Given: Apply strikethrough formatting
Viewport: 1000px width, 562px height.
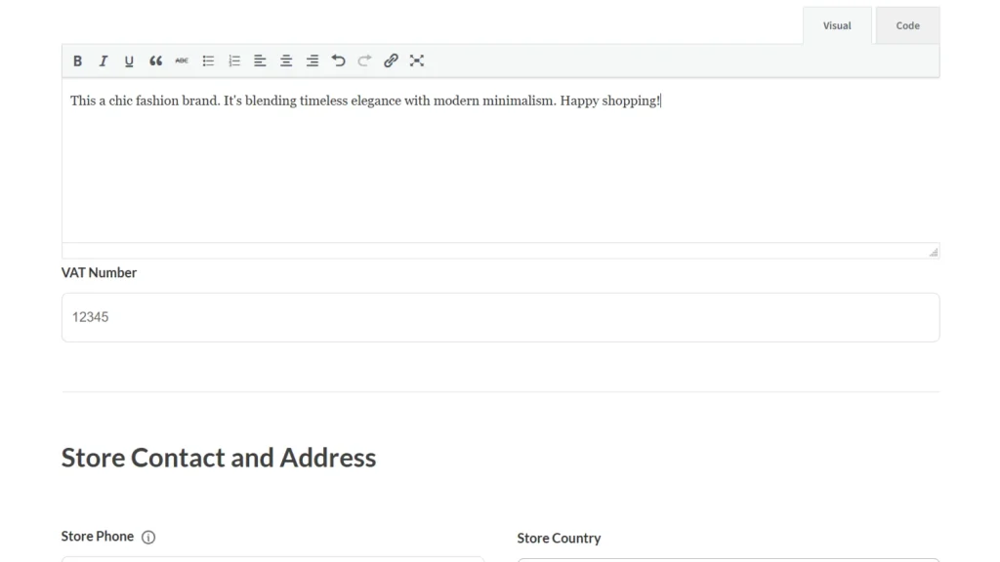Looking at the screenshot, I should click(x=182, y=60).
